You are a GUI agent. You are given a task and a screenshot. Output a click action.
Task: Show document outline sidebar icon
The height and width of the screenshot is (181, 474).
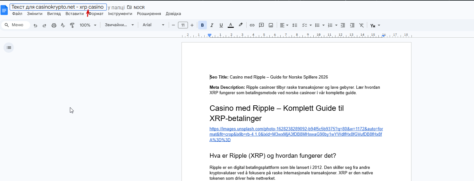pos(9,48)
